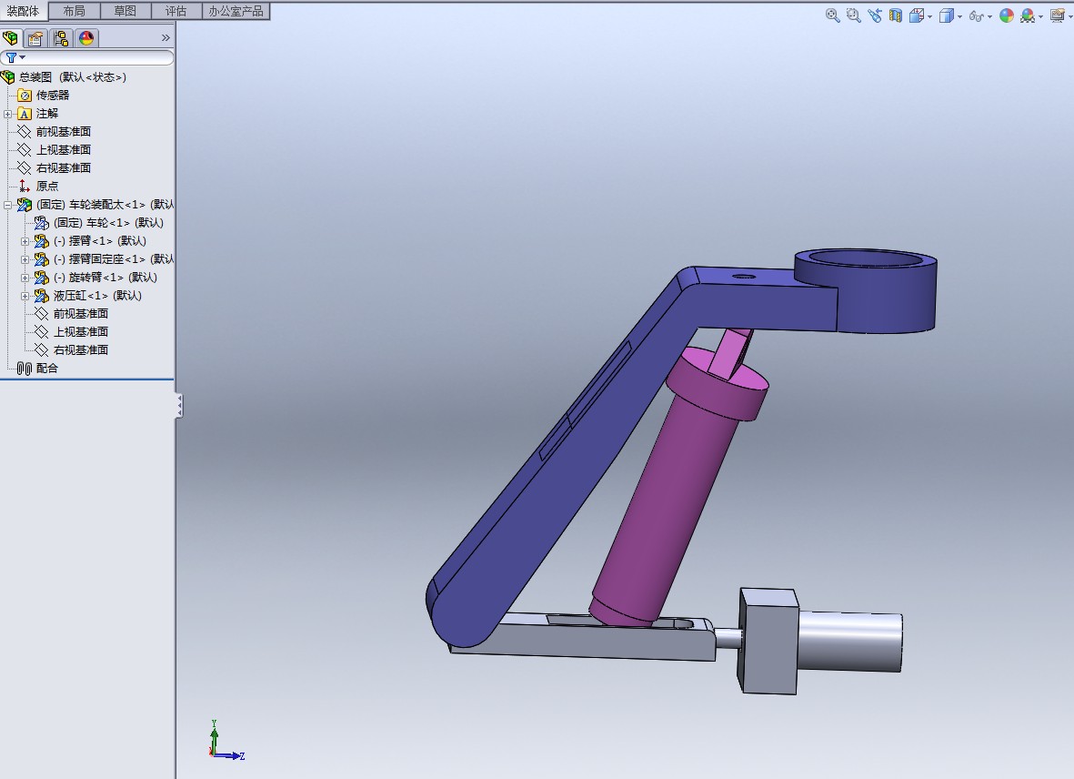The image size is (1074, 779).
Task: Expand the 注解 folder in the tree
Action: click(x=8, y=114)
